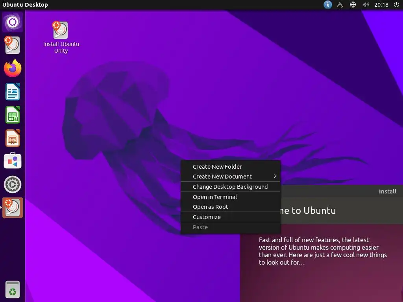Screen dimensions: 403x302
Task: Click the Install window title bar text
Action: (x=388, y=192)
